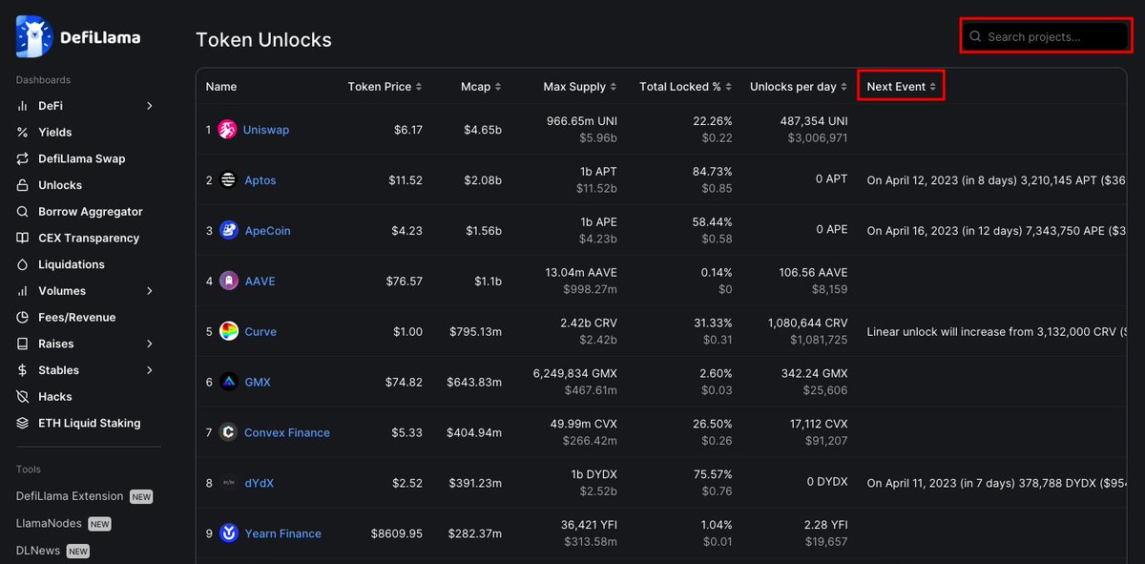Click Yearn Finance's $8609.95 token price
The width and height of the screenshot is (1145, 564).
pos(397,533)
